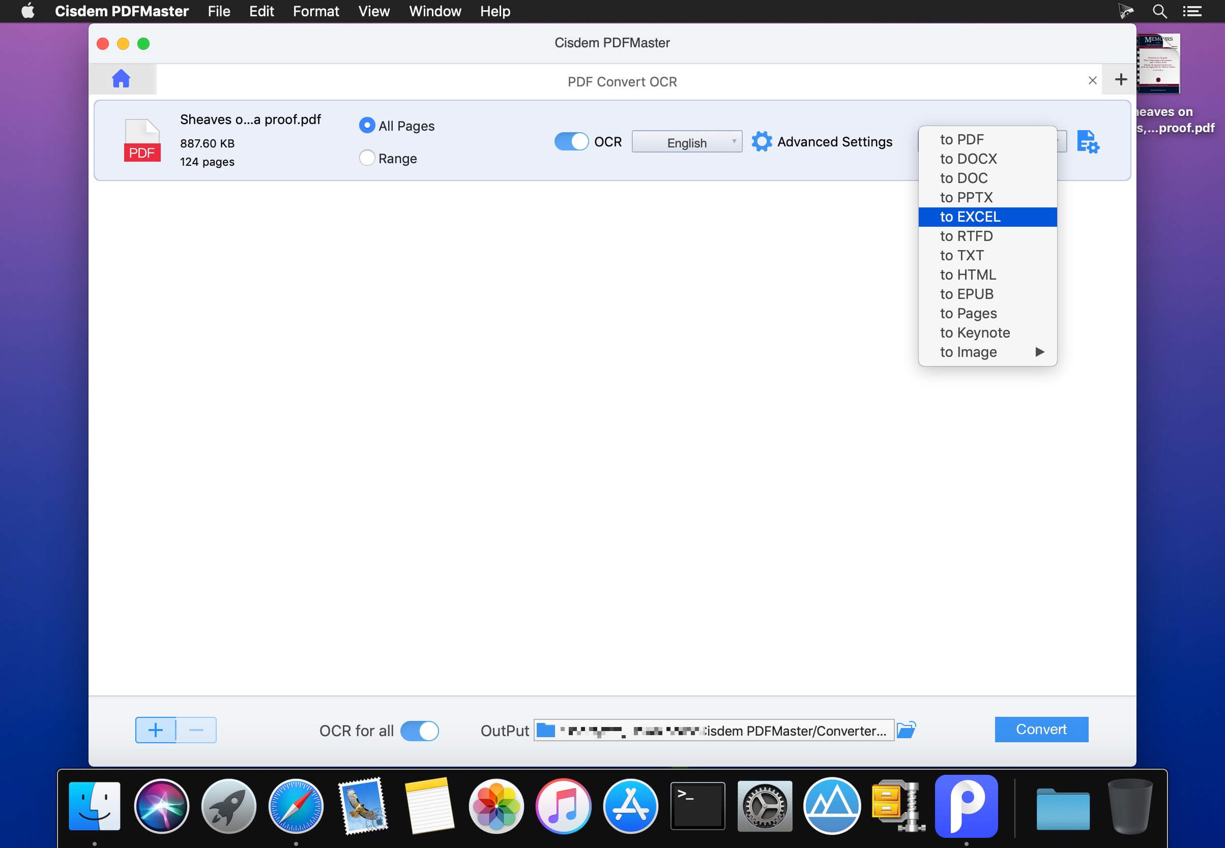The height and width of the screenshot is (848, 1225).
Task: Open the OCR language dropdown showing English
Action: pyautogui.click(x=686, y=142)
